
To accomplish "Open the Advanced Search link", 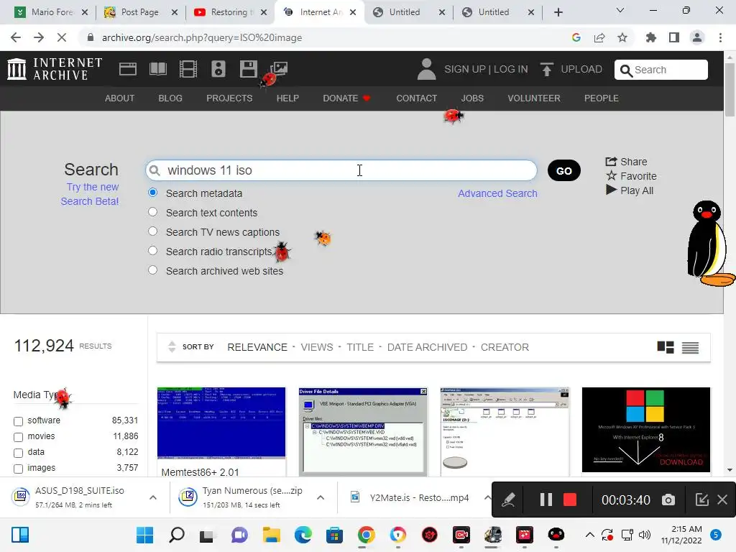I will 497,193.
